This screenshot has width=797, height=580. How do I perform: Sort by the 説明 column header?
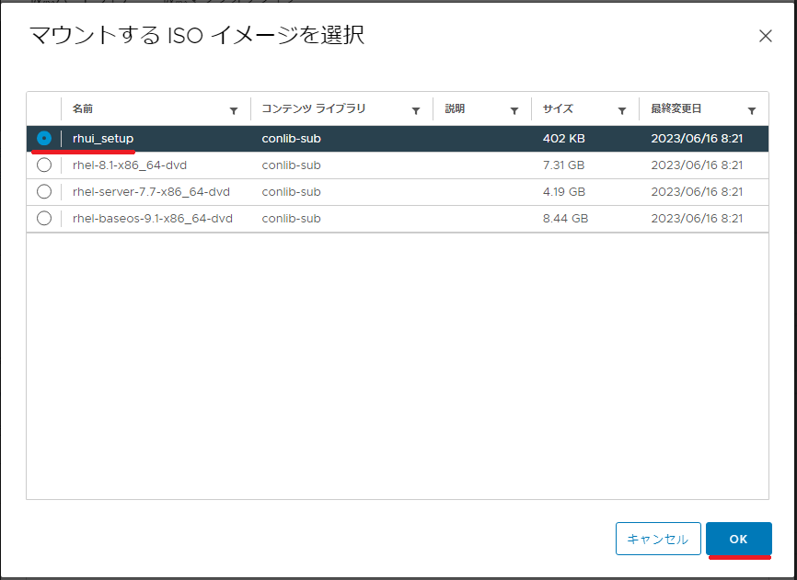point(455,108)
